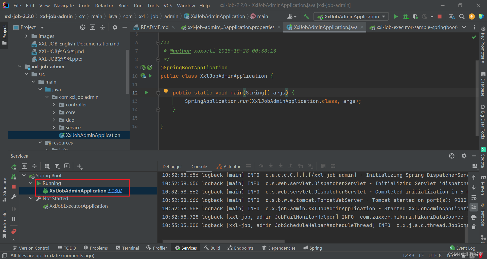This screenshot has width=487, height=259.
Task: Expand the images folder
Action: (27, 36)
